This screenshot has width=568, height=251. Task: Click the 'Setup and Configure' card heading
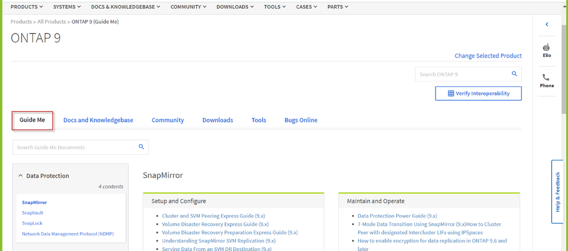(x=179, y=201)
